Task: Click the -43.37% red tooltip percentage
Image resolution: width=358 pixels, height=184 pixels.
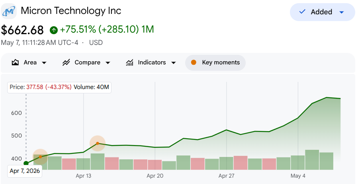Action: (58, 87)
